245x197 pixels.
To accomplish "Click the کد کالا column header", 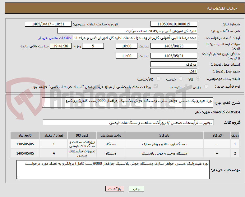I will [217, 135].
